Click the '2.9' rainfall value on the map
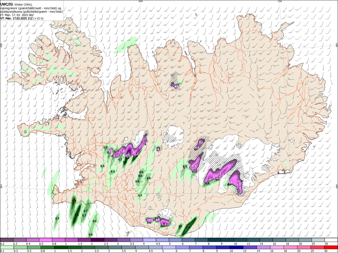This screenshot has height=253, width=338. (188, 227)
